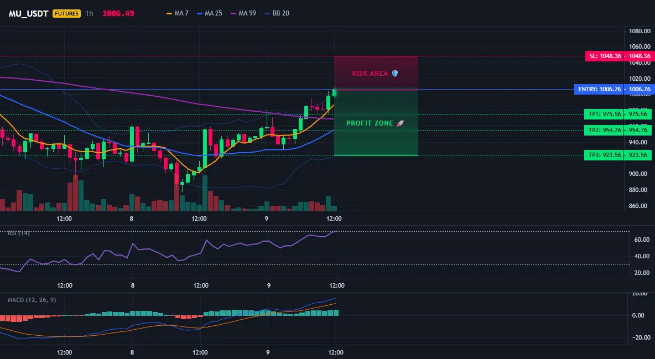Click the MU_USDT symbol name

pos(28,13)
